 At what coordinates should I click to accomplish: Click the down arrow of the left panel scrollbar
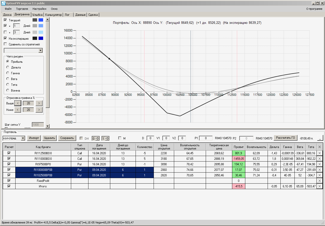click(x=48, y=126)
